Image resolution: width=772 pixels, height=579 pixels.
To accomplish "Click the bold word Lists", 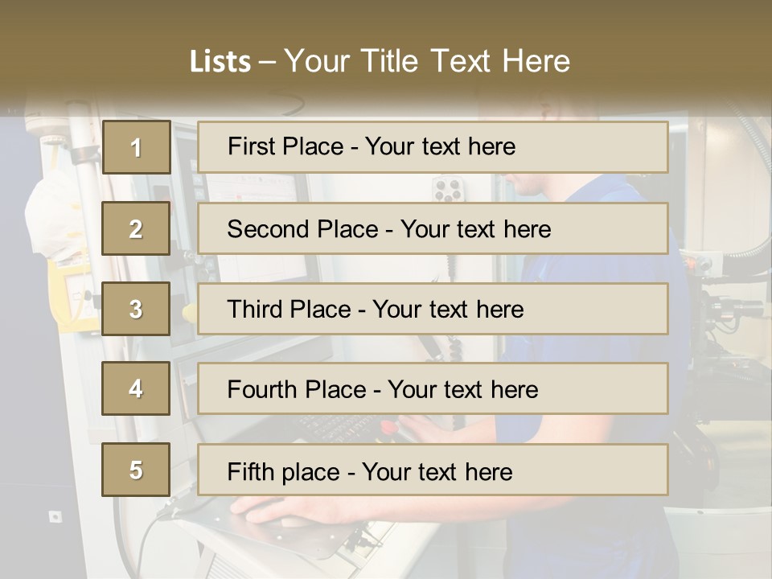I will point(220,62).
